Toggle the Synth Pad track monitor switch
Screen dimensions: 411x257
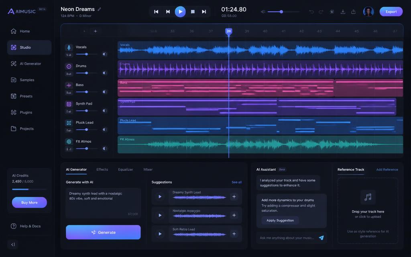click(x=105, y=111)
